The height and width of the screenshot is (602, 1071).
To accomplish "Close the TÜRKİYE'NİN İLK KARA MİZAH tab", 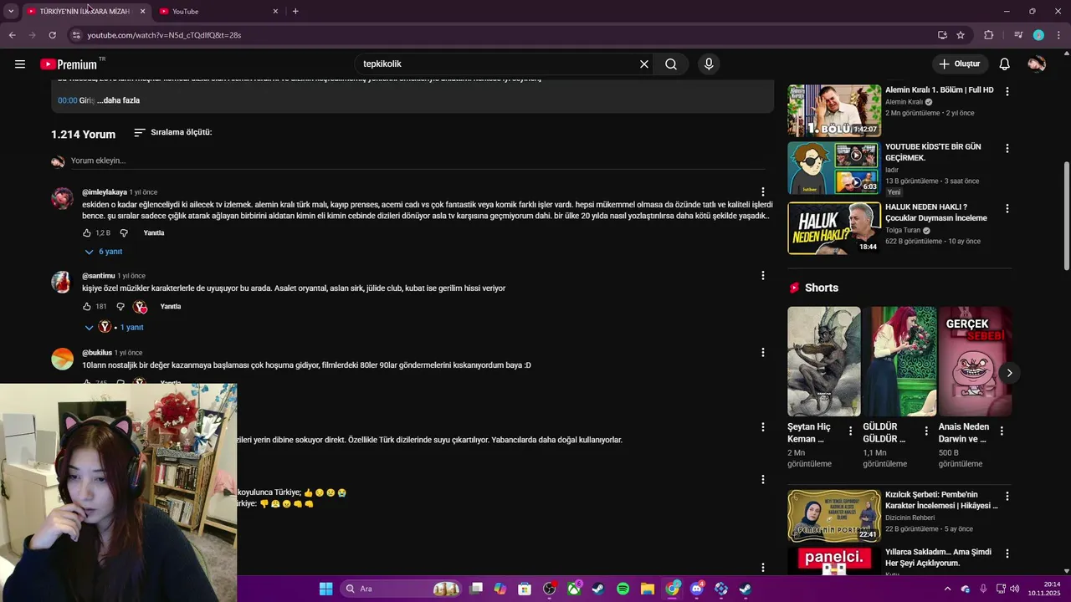I will pyautogui.click(x=142, y=11).
